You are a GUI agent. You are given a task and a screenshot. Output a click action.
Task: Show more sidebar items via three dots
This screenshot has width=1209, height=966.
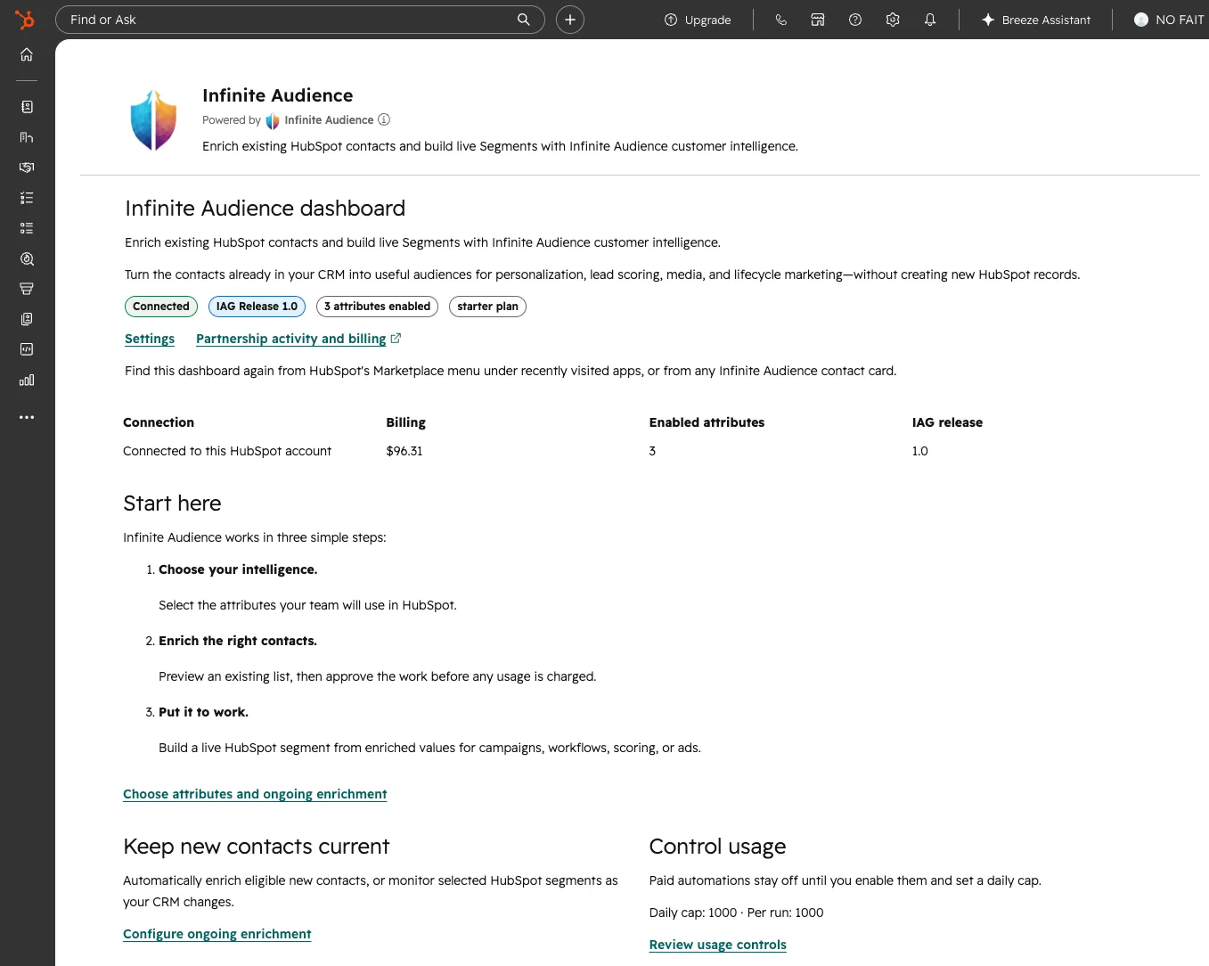[27, 417]
